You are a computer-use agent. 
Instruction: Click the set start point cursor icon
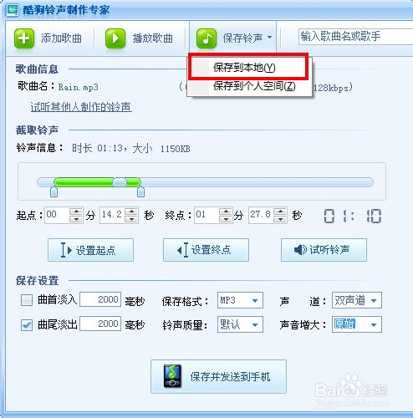[x=66, y=250]
